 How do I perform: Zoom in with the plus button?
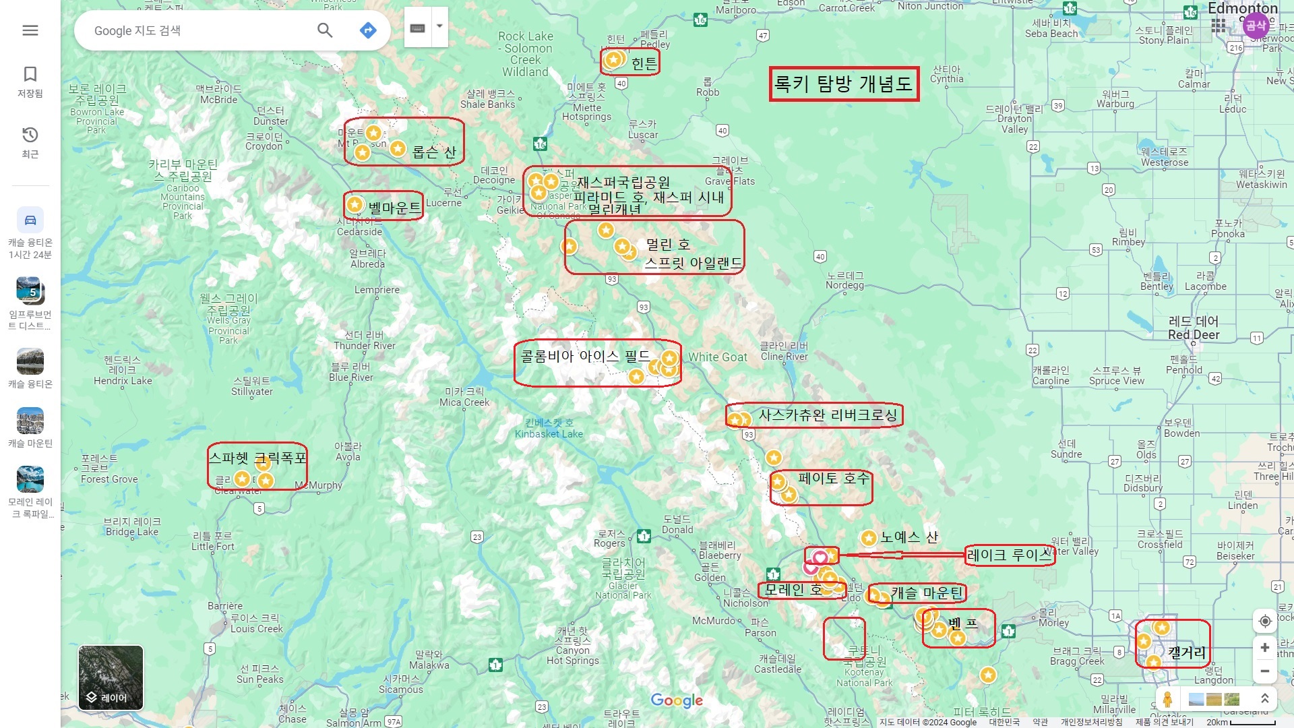pos(1265,647)
